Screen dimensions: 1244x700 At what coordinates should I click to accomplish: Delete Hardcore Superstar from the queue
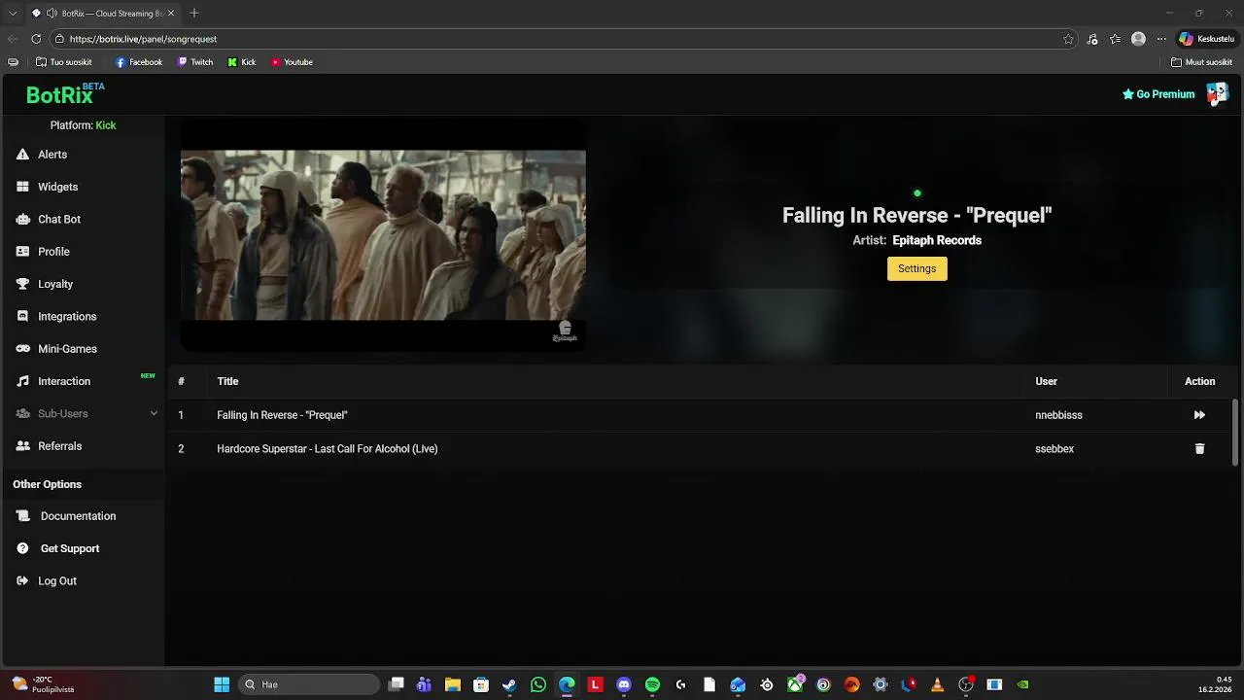point(1199,449)
